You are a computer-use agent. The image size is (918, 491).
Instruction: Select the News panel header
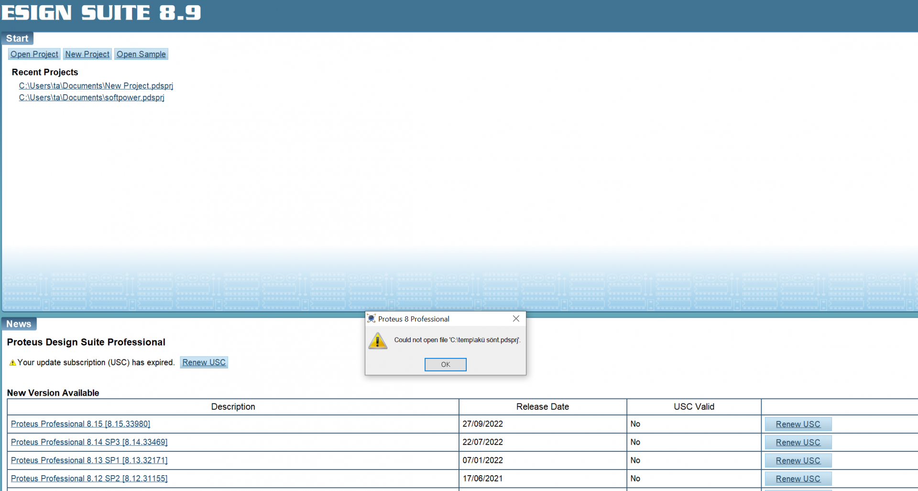pos(19,324)
